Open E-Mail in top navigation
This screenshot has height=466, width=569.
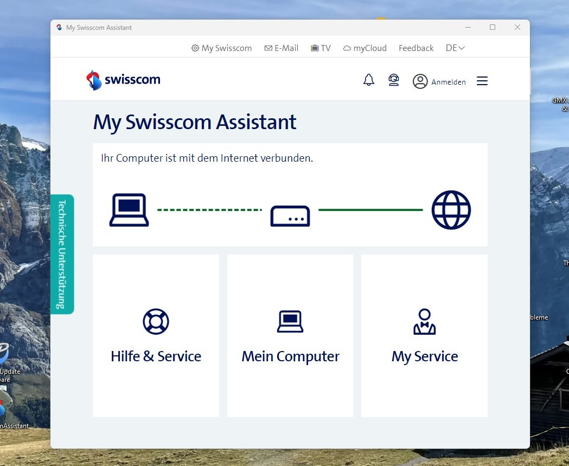[x=281, y=48]
